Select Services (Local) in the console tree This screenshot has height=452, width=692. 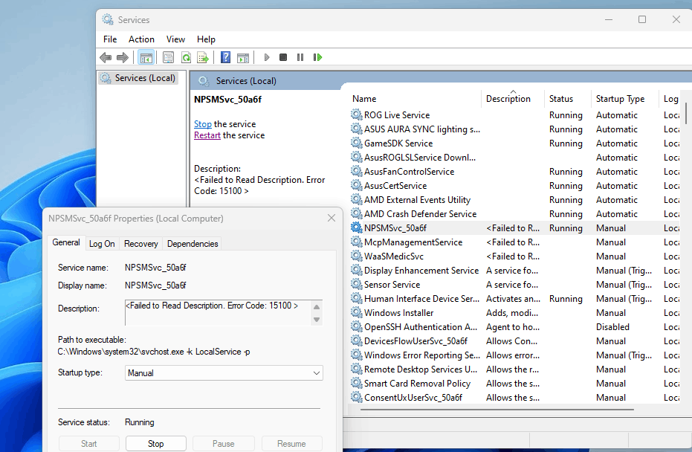click(x=138, y=78)
